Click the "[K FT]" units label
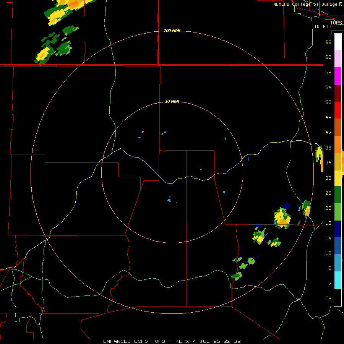 (x=323, y=26)
